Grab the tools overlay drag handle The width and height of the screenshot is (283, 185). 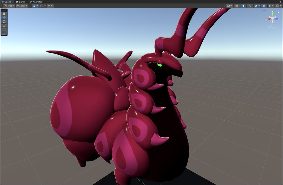pos(4,10)
